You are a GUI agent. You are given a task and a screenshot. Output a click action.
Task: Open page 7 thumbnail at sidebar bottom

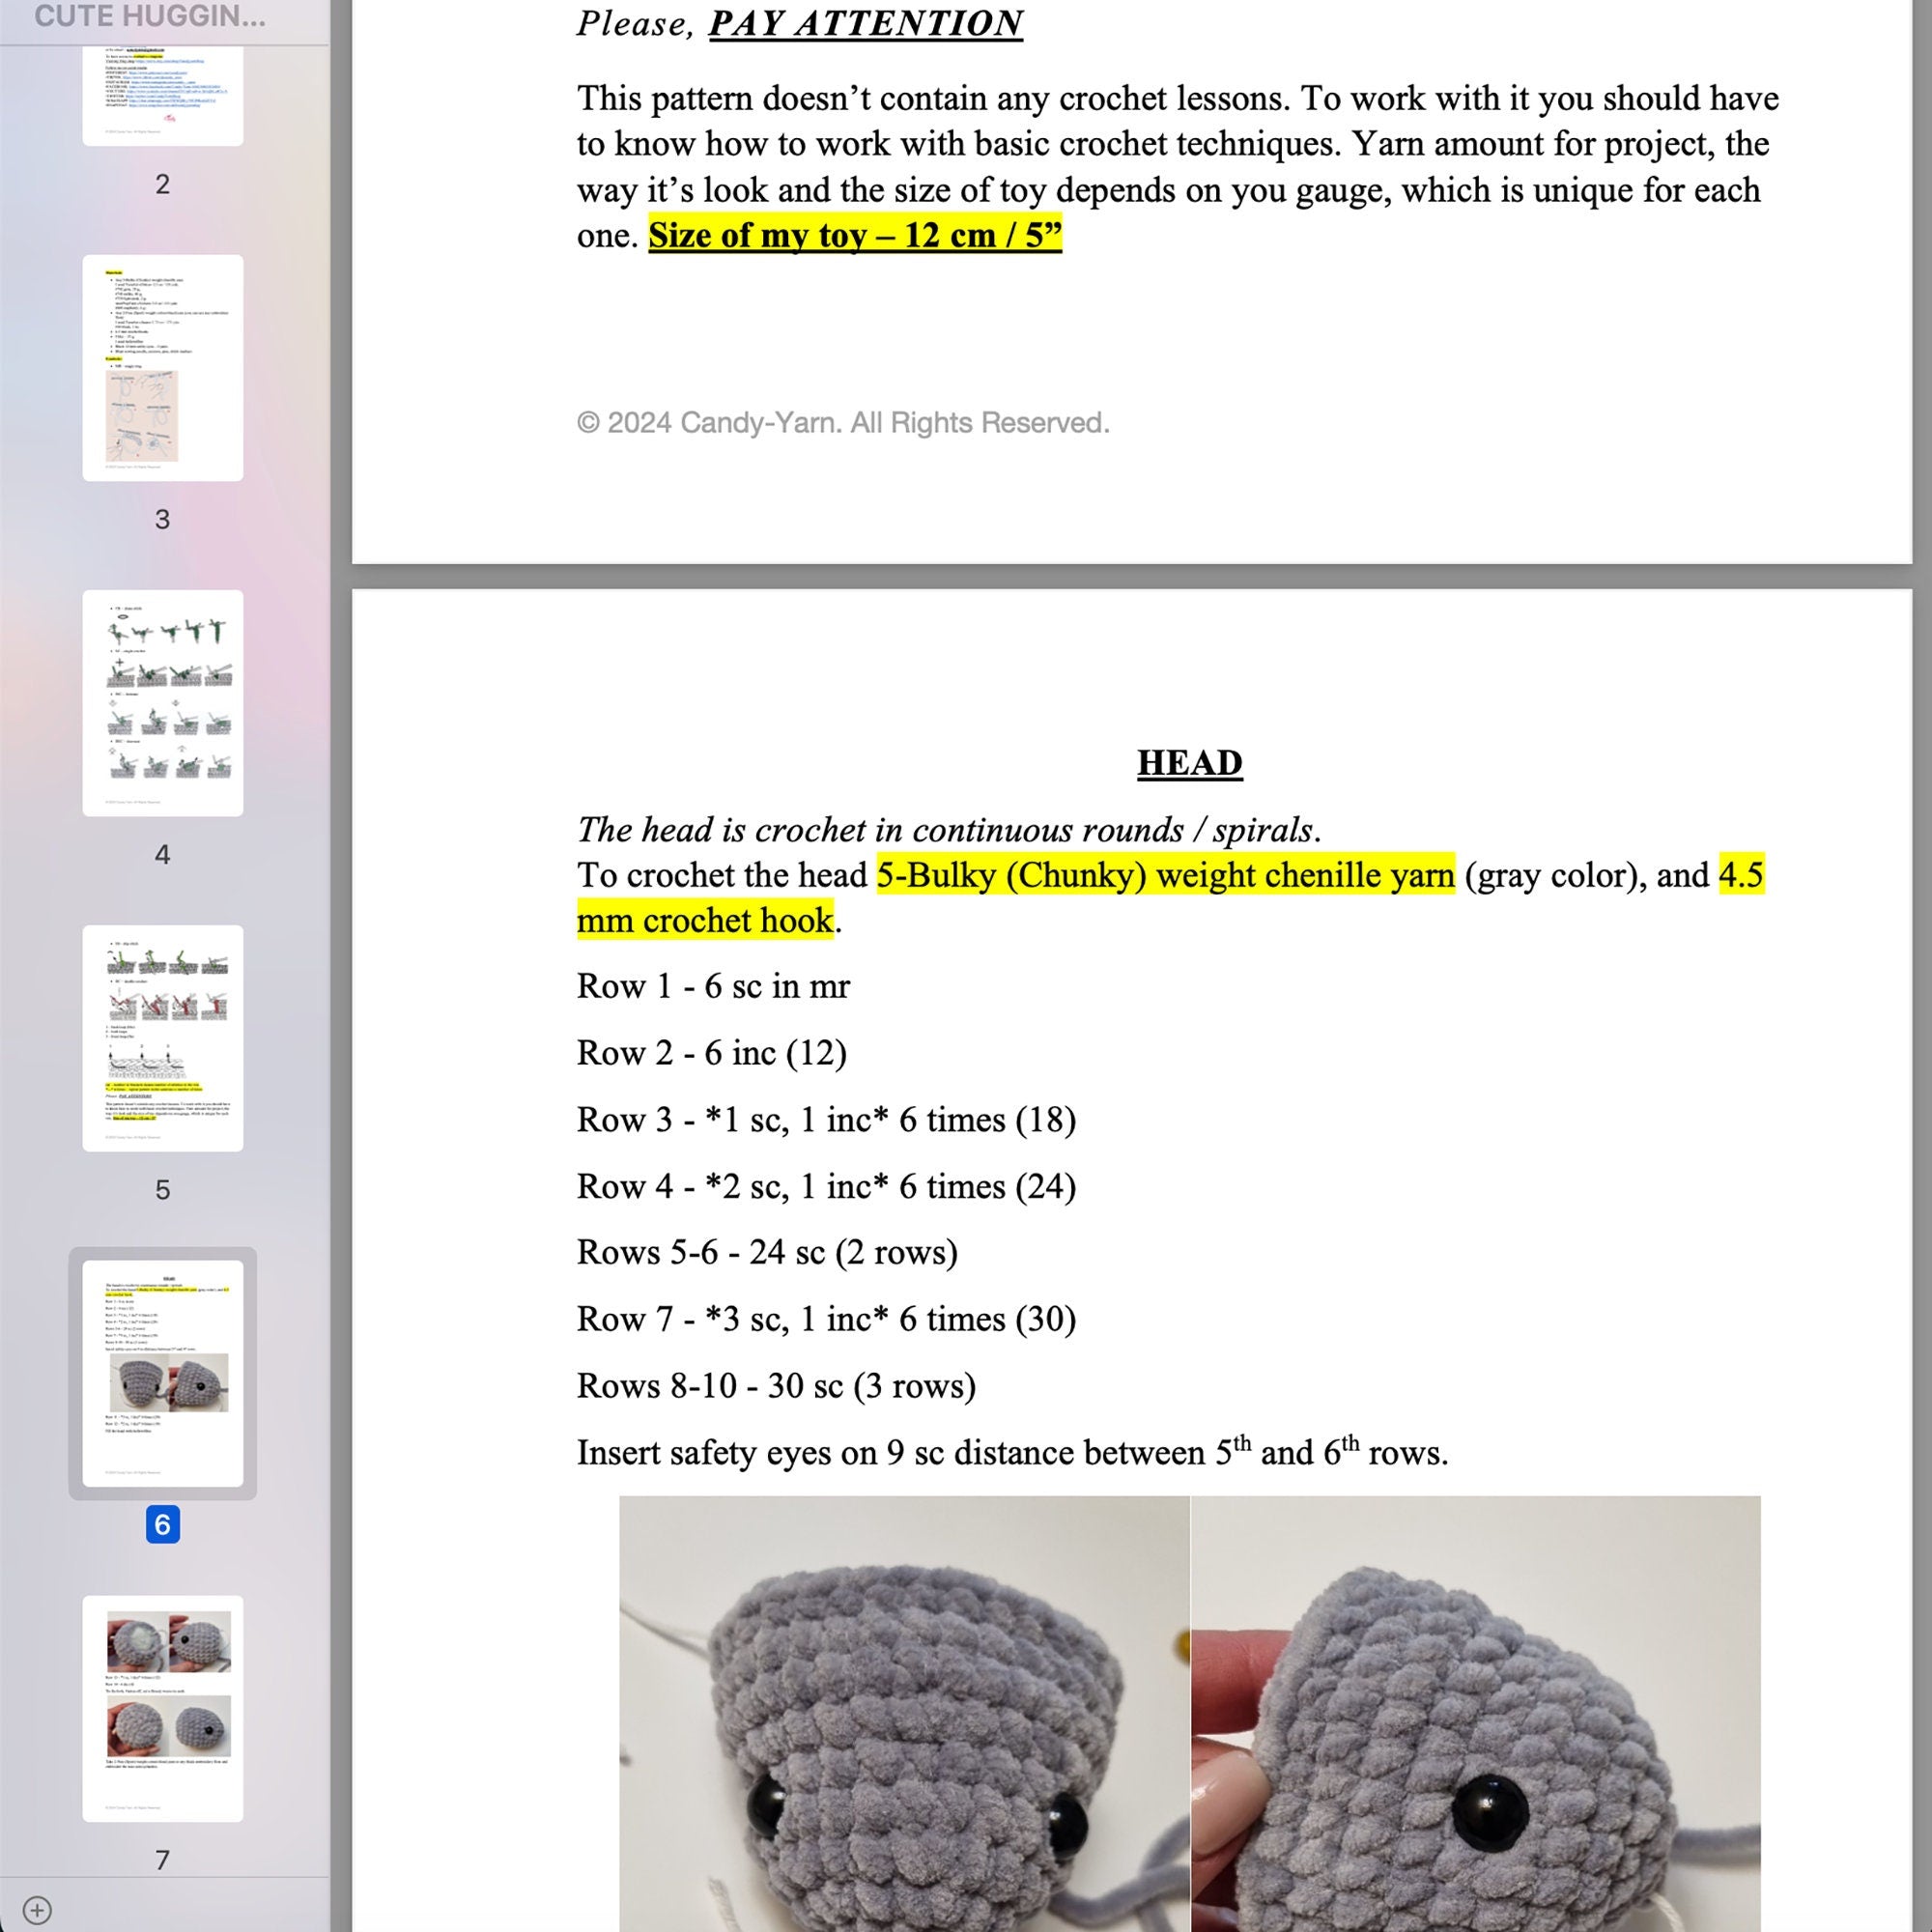[x=163, y=1710]
